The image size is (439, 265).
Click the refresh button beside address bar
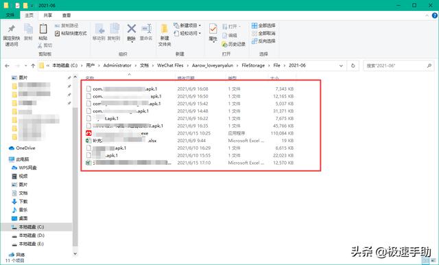tap(353, 66)
